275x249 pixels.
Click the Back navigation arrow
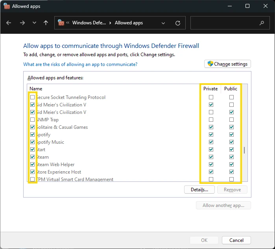pos(9,23)
